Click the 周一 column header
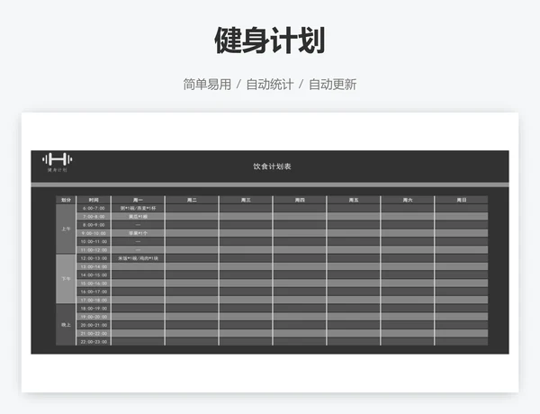The image size is (540, 414). pos(138,200)
